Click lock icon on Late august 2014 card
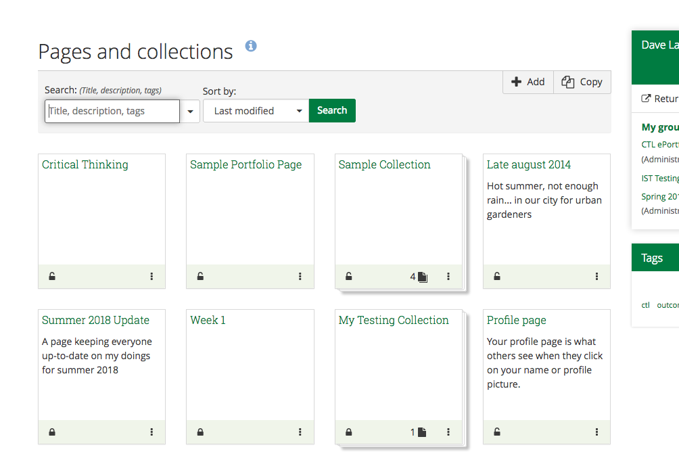The image size is (679, 462). (x=497, y=276)
